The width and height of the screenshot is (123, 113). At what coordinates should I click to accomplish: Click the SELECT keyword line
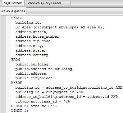(x=18, y=18)
